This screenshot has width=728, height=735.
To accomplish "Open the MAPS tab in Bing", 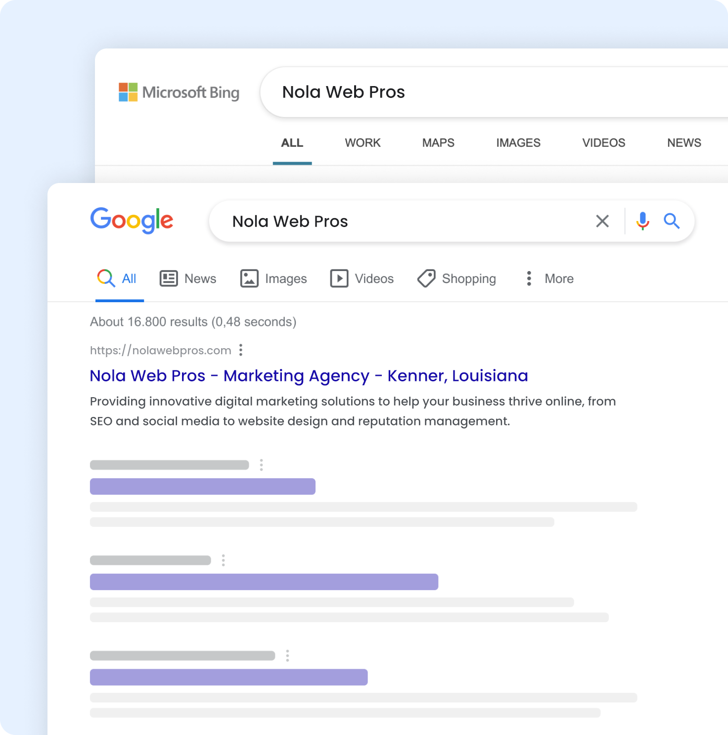I will pyautogui.click(x=438, y=143).
